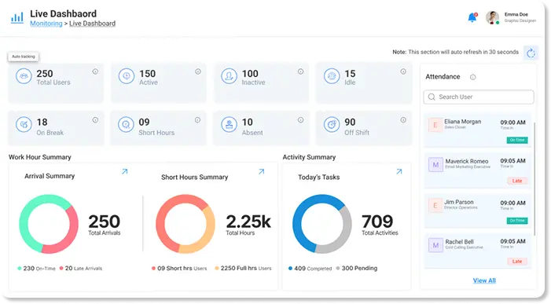Click the View All attendance link
This screenshot has height=304, width=551.
click(x=484, y=280)
